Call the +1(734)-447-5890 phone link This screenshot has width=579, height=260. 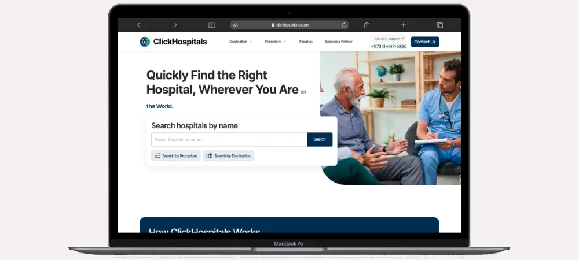(389, 46)
